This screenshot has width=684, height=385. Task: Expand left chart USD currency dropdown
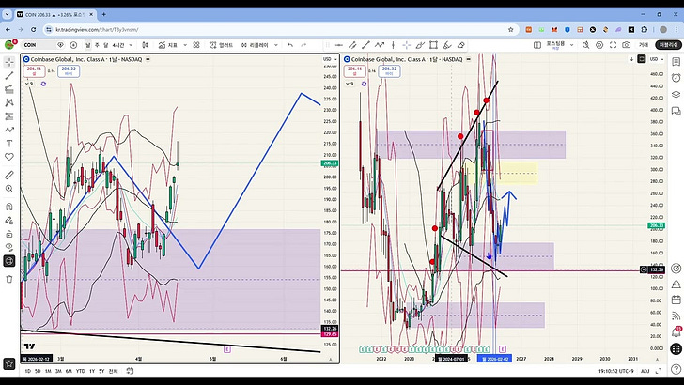click(x=330, y=59)
